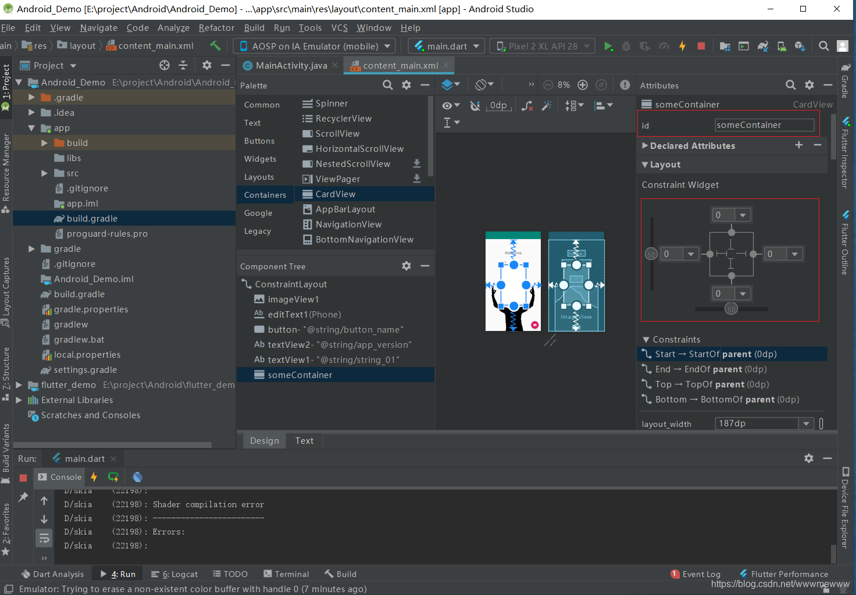This screenshot has width=856, height=595.
Task: Expand the External Libraries node
Action: [19, 400]
